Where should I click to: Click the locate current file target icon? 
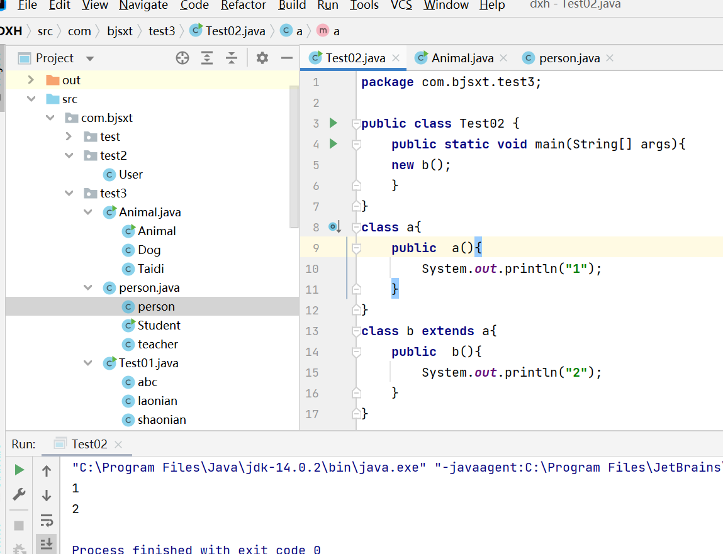click(x=182, y=58)
